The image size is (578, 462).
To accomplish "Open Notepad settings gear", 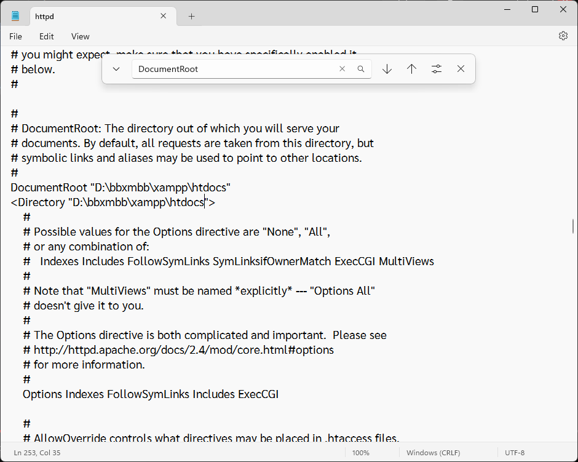I will [x=563, y=36].
